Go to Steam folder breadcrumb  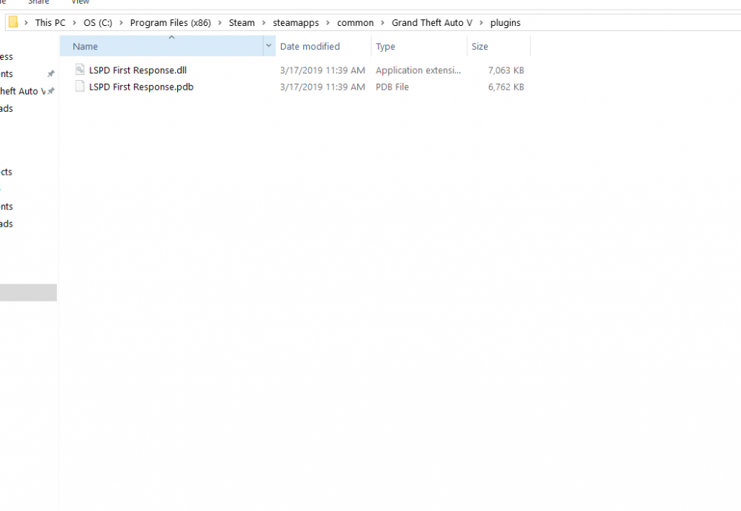[242, 23]
